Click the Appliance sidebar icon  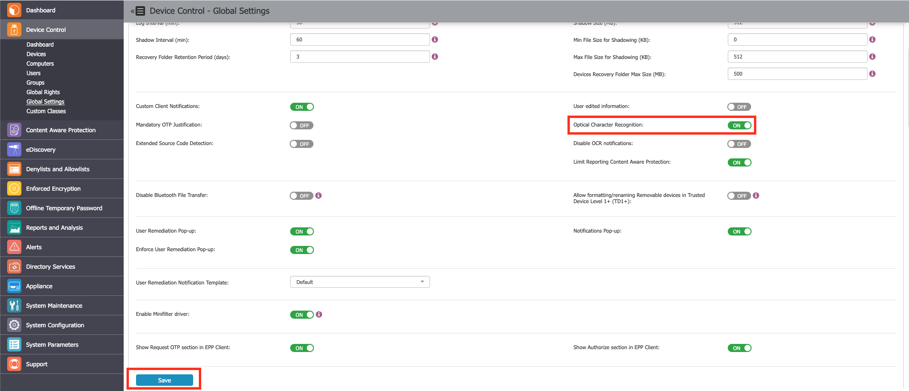click(x=14, y=286)
